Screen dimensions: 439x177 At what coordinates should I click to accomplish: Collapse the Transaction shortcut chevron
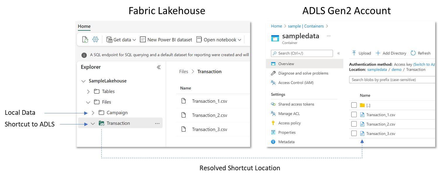[93, 124]
